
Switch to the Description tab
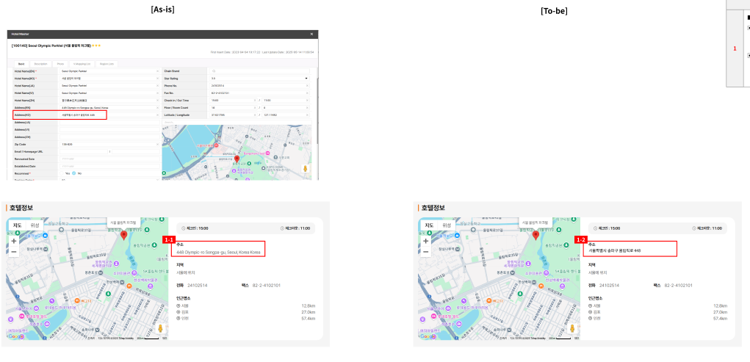click(40, 64)
